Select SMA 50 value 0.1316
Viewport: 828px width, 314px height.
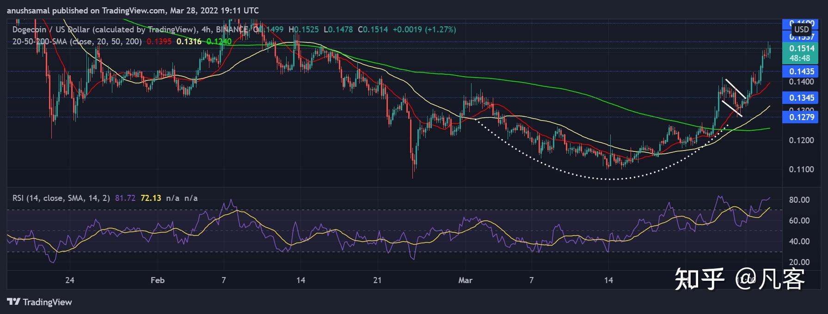click(189, 42)
